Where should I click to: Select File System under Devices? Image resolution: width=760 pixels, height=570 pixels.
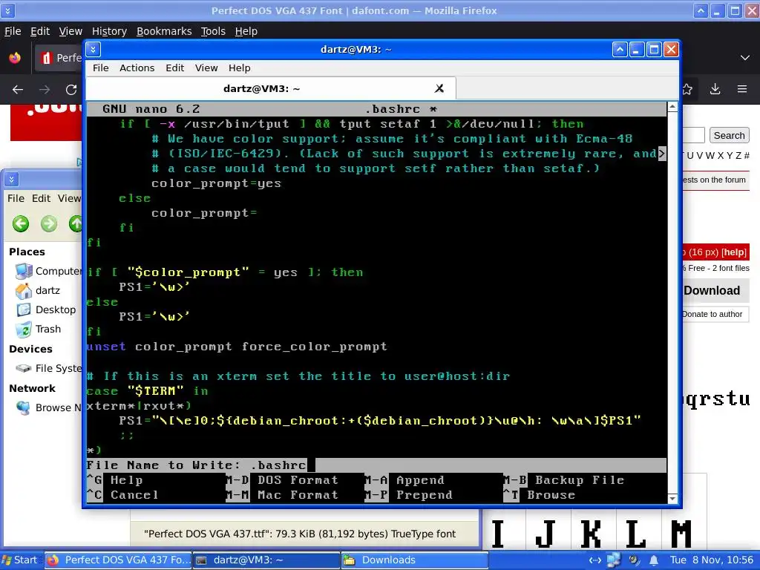click(48, 368)
